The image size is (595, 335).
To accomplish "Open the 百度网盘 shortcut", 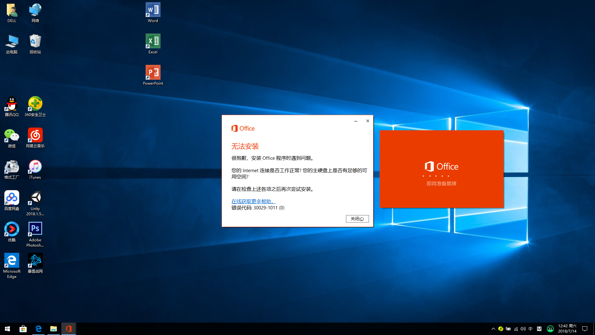I will click(12, 201).
